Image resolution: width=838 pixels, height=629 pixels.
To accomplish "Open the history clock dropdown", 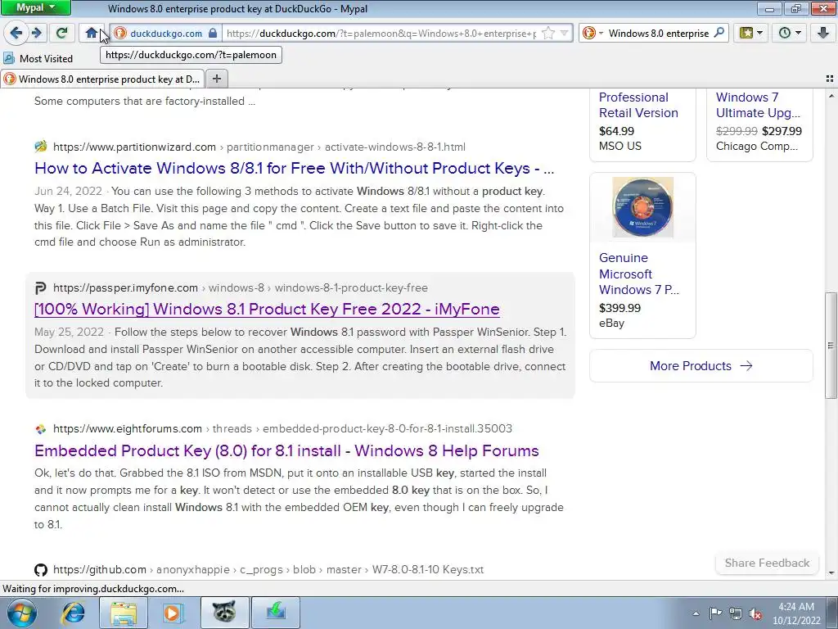I will (x=790, y=33).
